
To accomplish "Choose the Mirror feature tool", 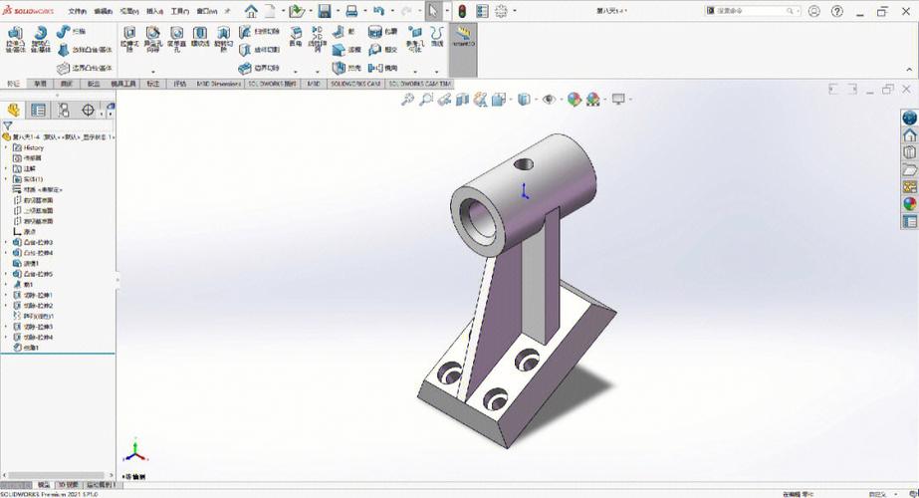I will pyautogui.click(x=382, y=68).
